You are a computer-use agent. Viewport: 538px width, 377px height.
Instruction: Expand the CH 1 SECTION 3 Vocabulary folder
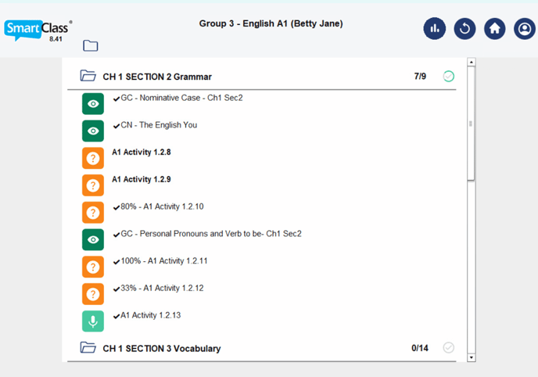(x=88, y=348)
